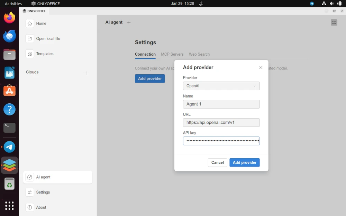Click the API key input field

[x=221, y=141]
